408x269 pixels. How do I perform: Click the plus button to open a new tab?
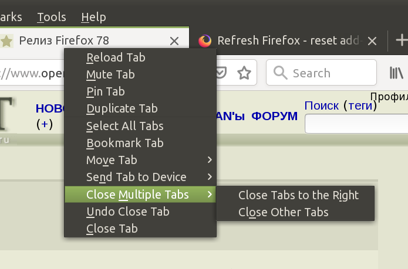pos(402,40)
